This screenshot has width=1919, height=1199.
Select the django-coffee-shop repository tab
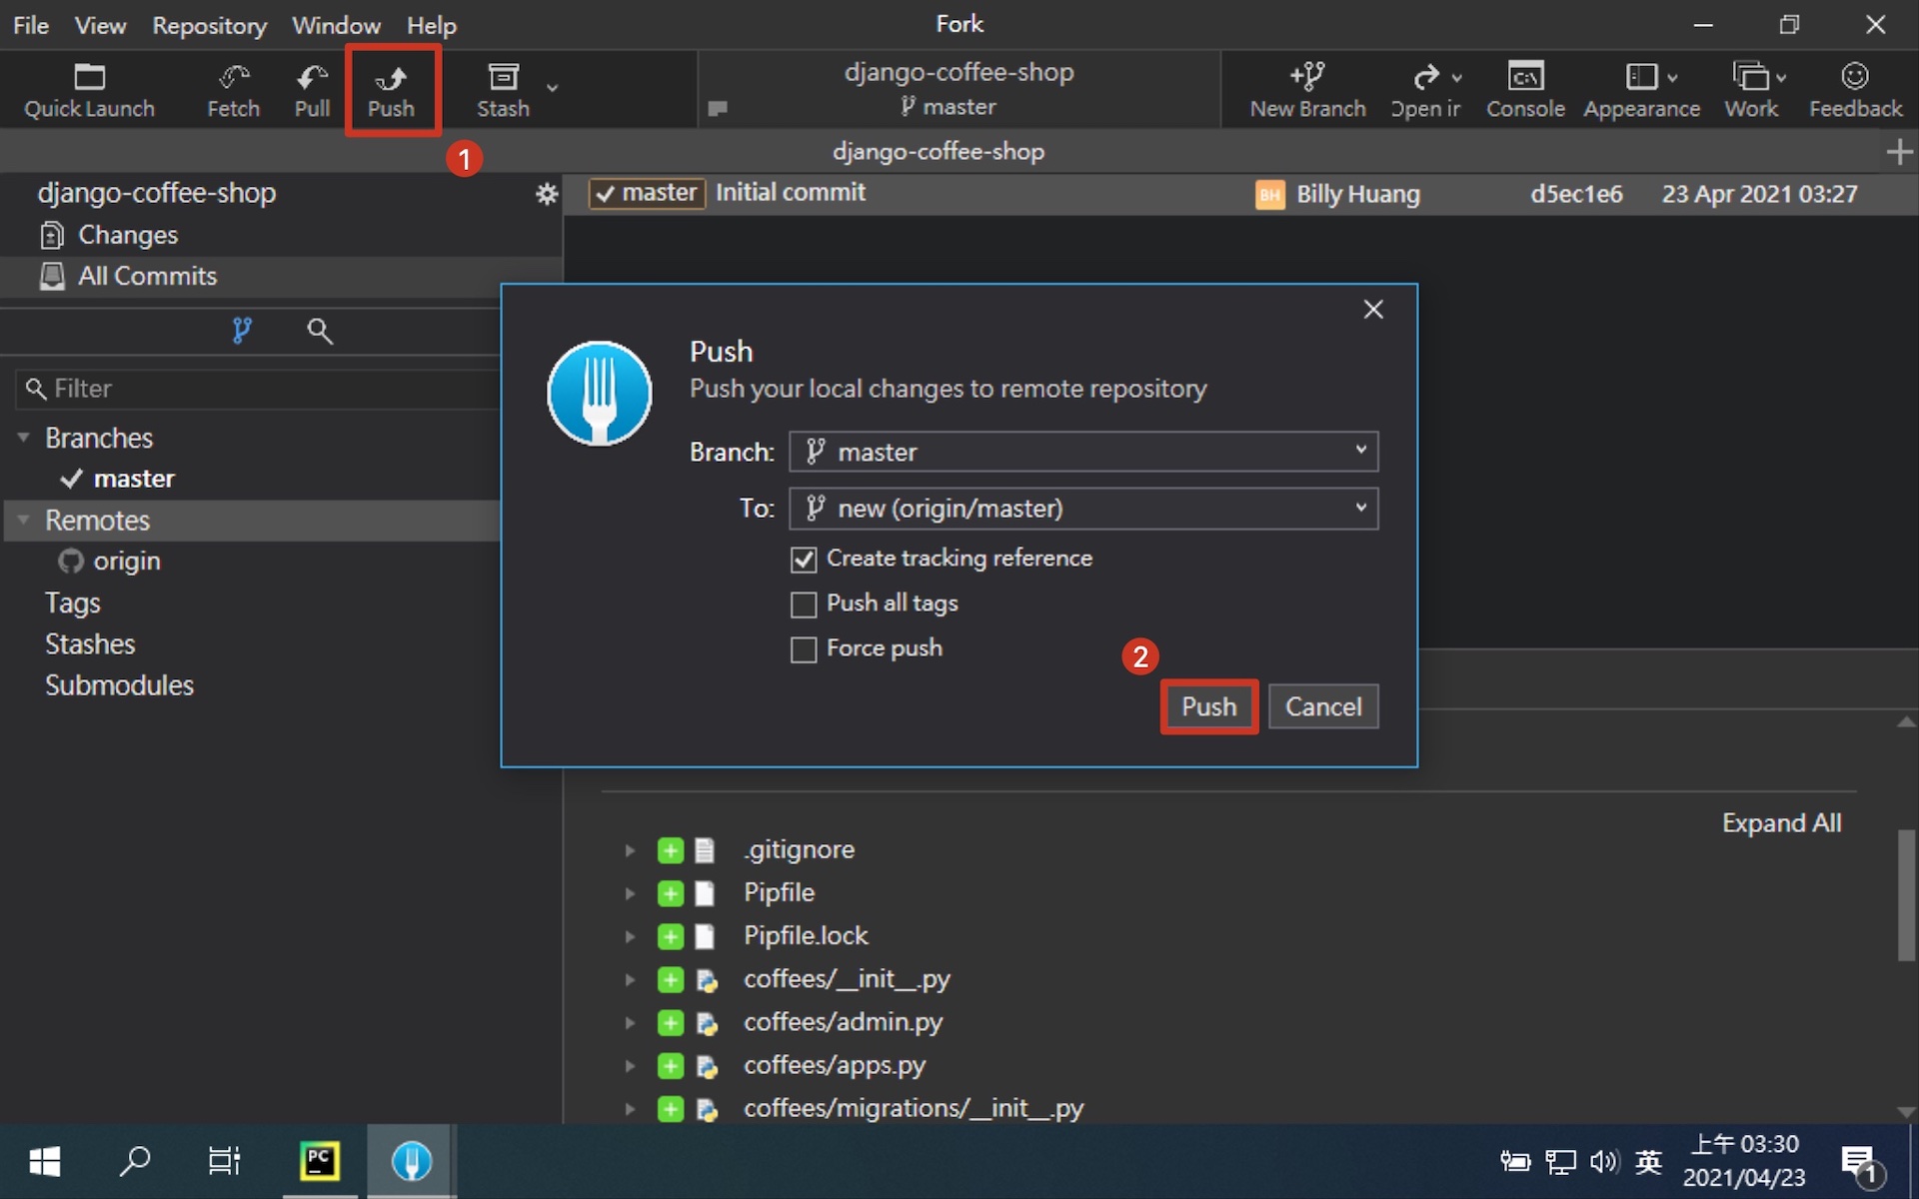point(938,152)
